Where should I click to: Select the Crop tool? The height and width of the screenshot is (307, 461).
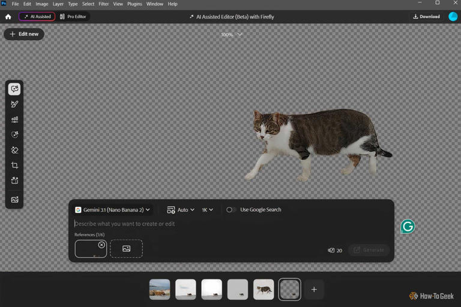coord(14,165)
